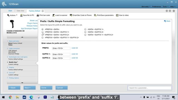Select <DATA> <SUFFIX 2> layout option
This screenshot has height=100, width=178.
click(85, 32)
